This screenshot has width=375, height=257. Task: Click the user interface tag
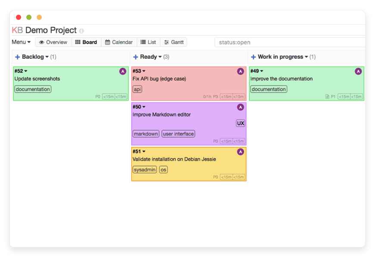(x=178, y=134)
